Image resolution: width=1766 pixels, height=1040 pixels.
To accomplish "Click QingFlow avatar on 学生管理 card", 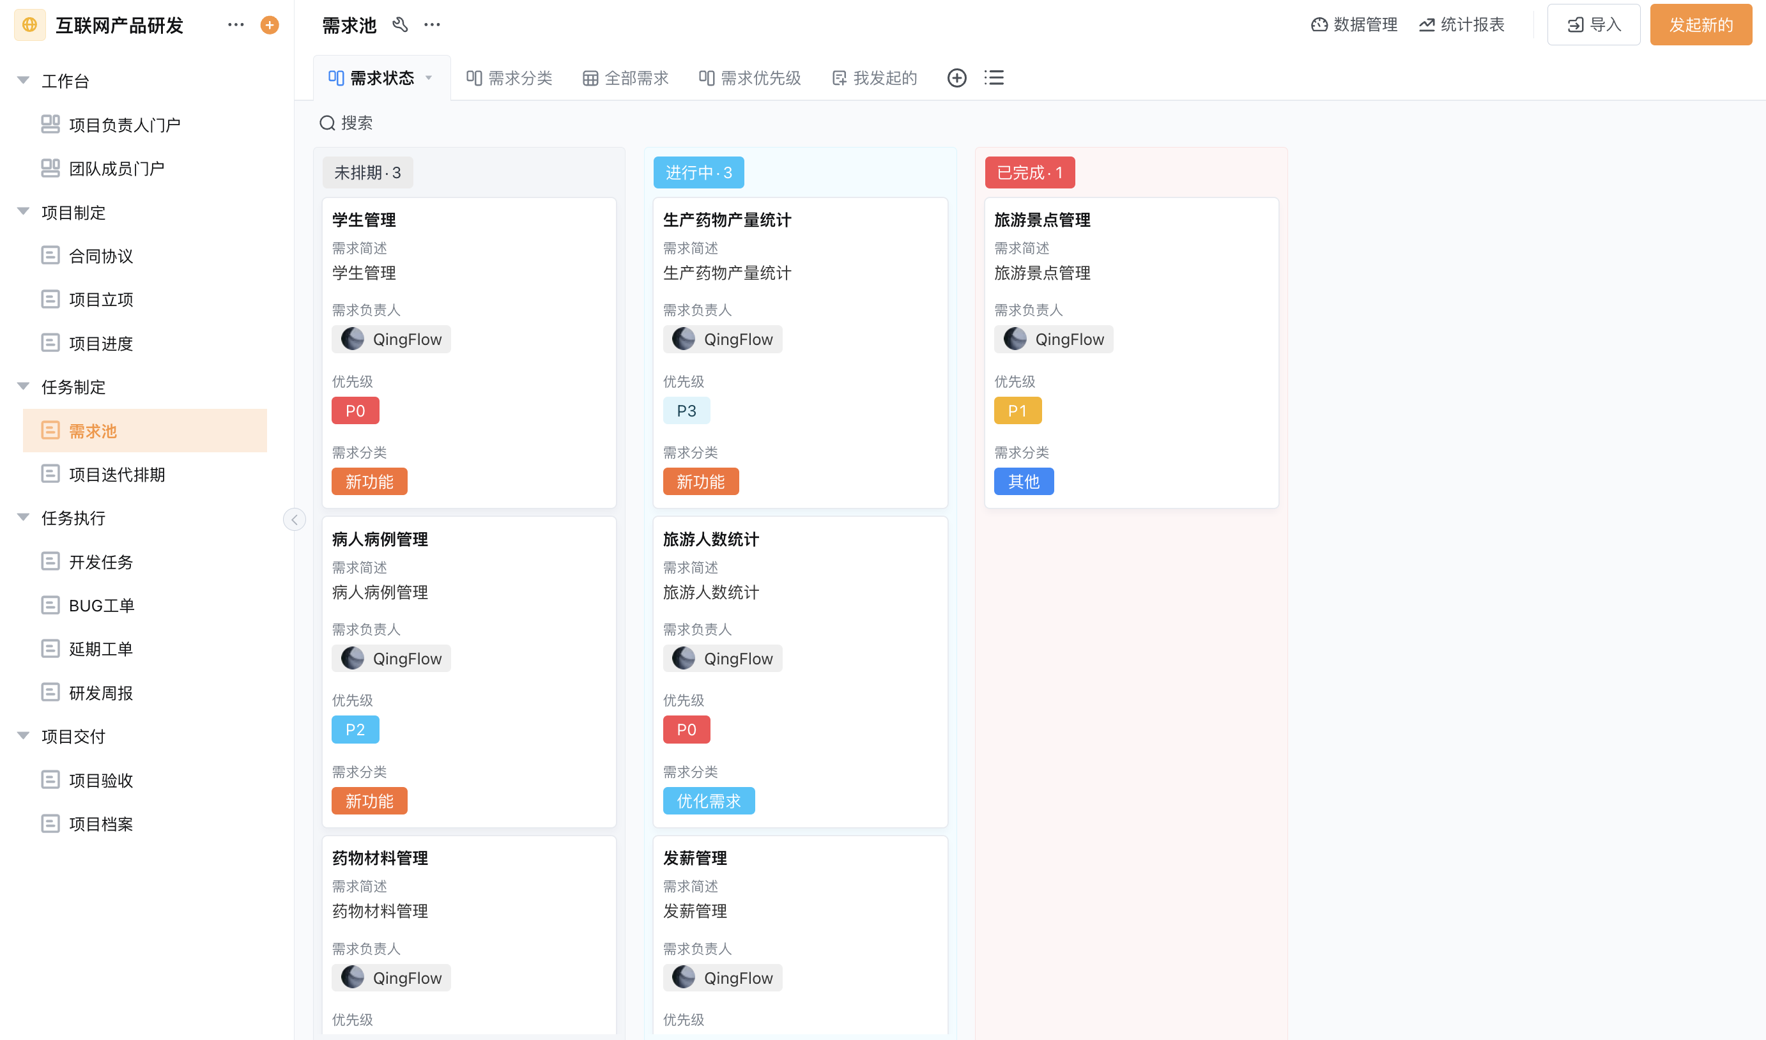I will point(353,339).
